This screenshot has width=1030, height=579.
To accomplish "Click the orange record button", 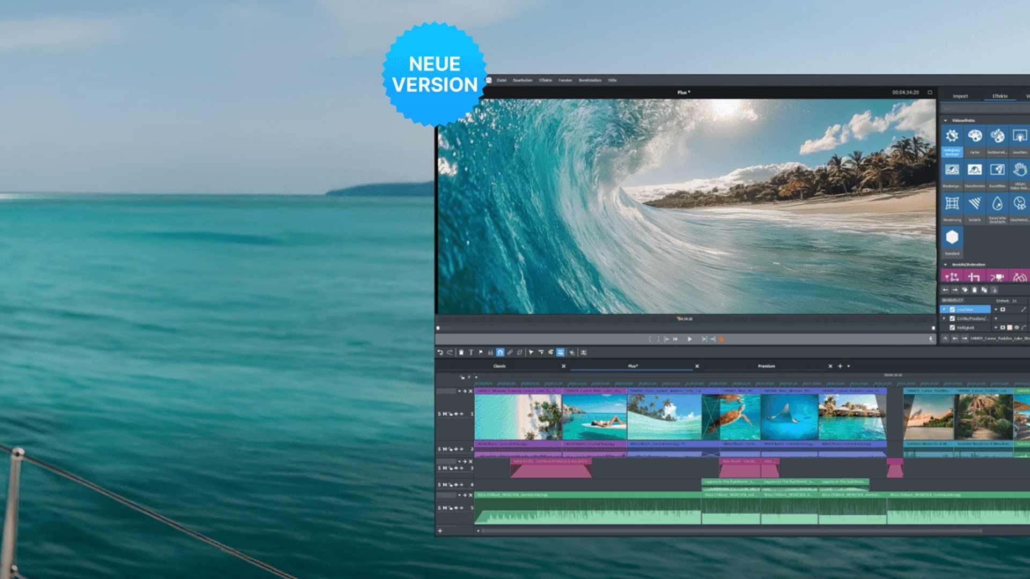I will click(x=722, y=339).
